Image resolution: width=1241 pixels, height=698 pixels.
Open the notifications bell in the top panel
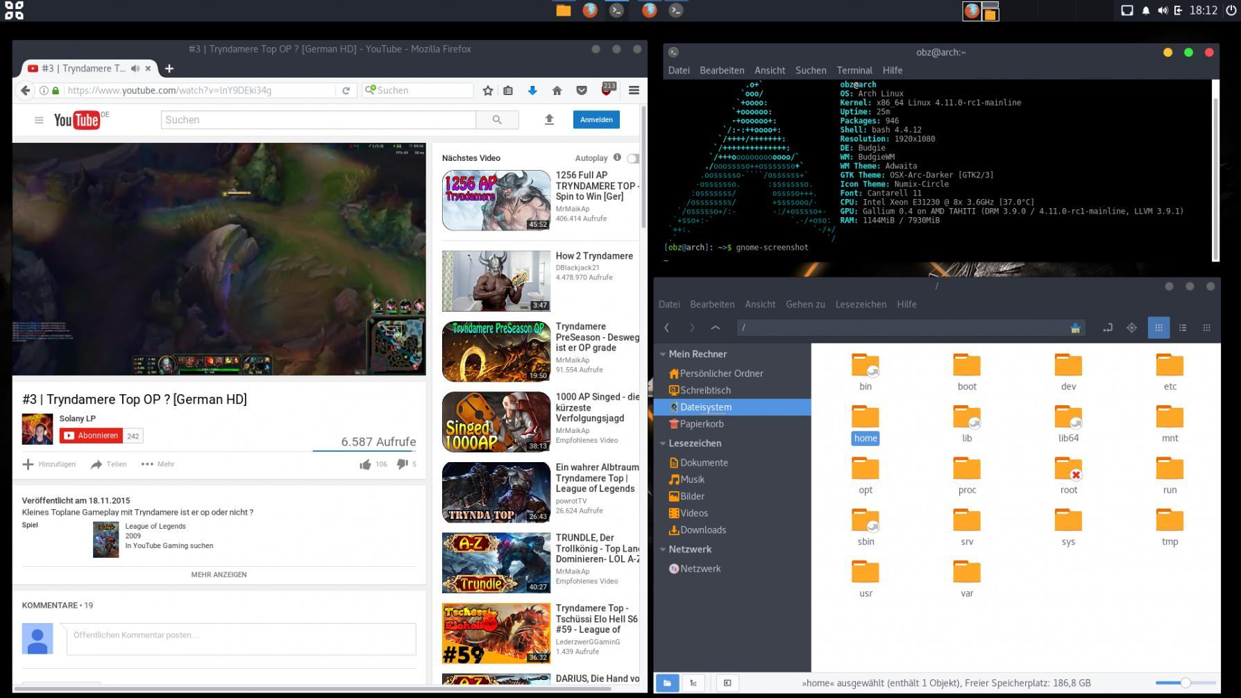click(x=1146, y=10)
